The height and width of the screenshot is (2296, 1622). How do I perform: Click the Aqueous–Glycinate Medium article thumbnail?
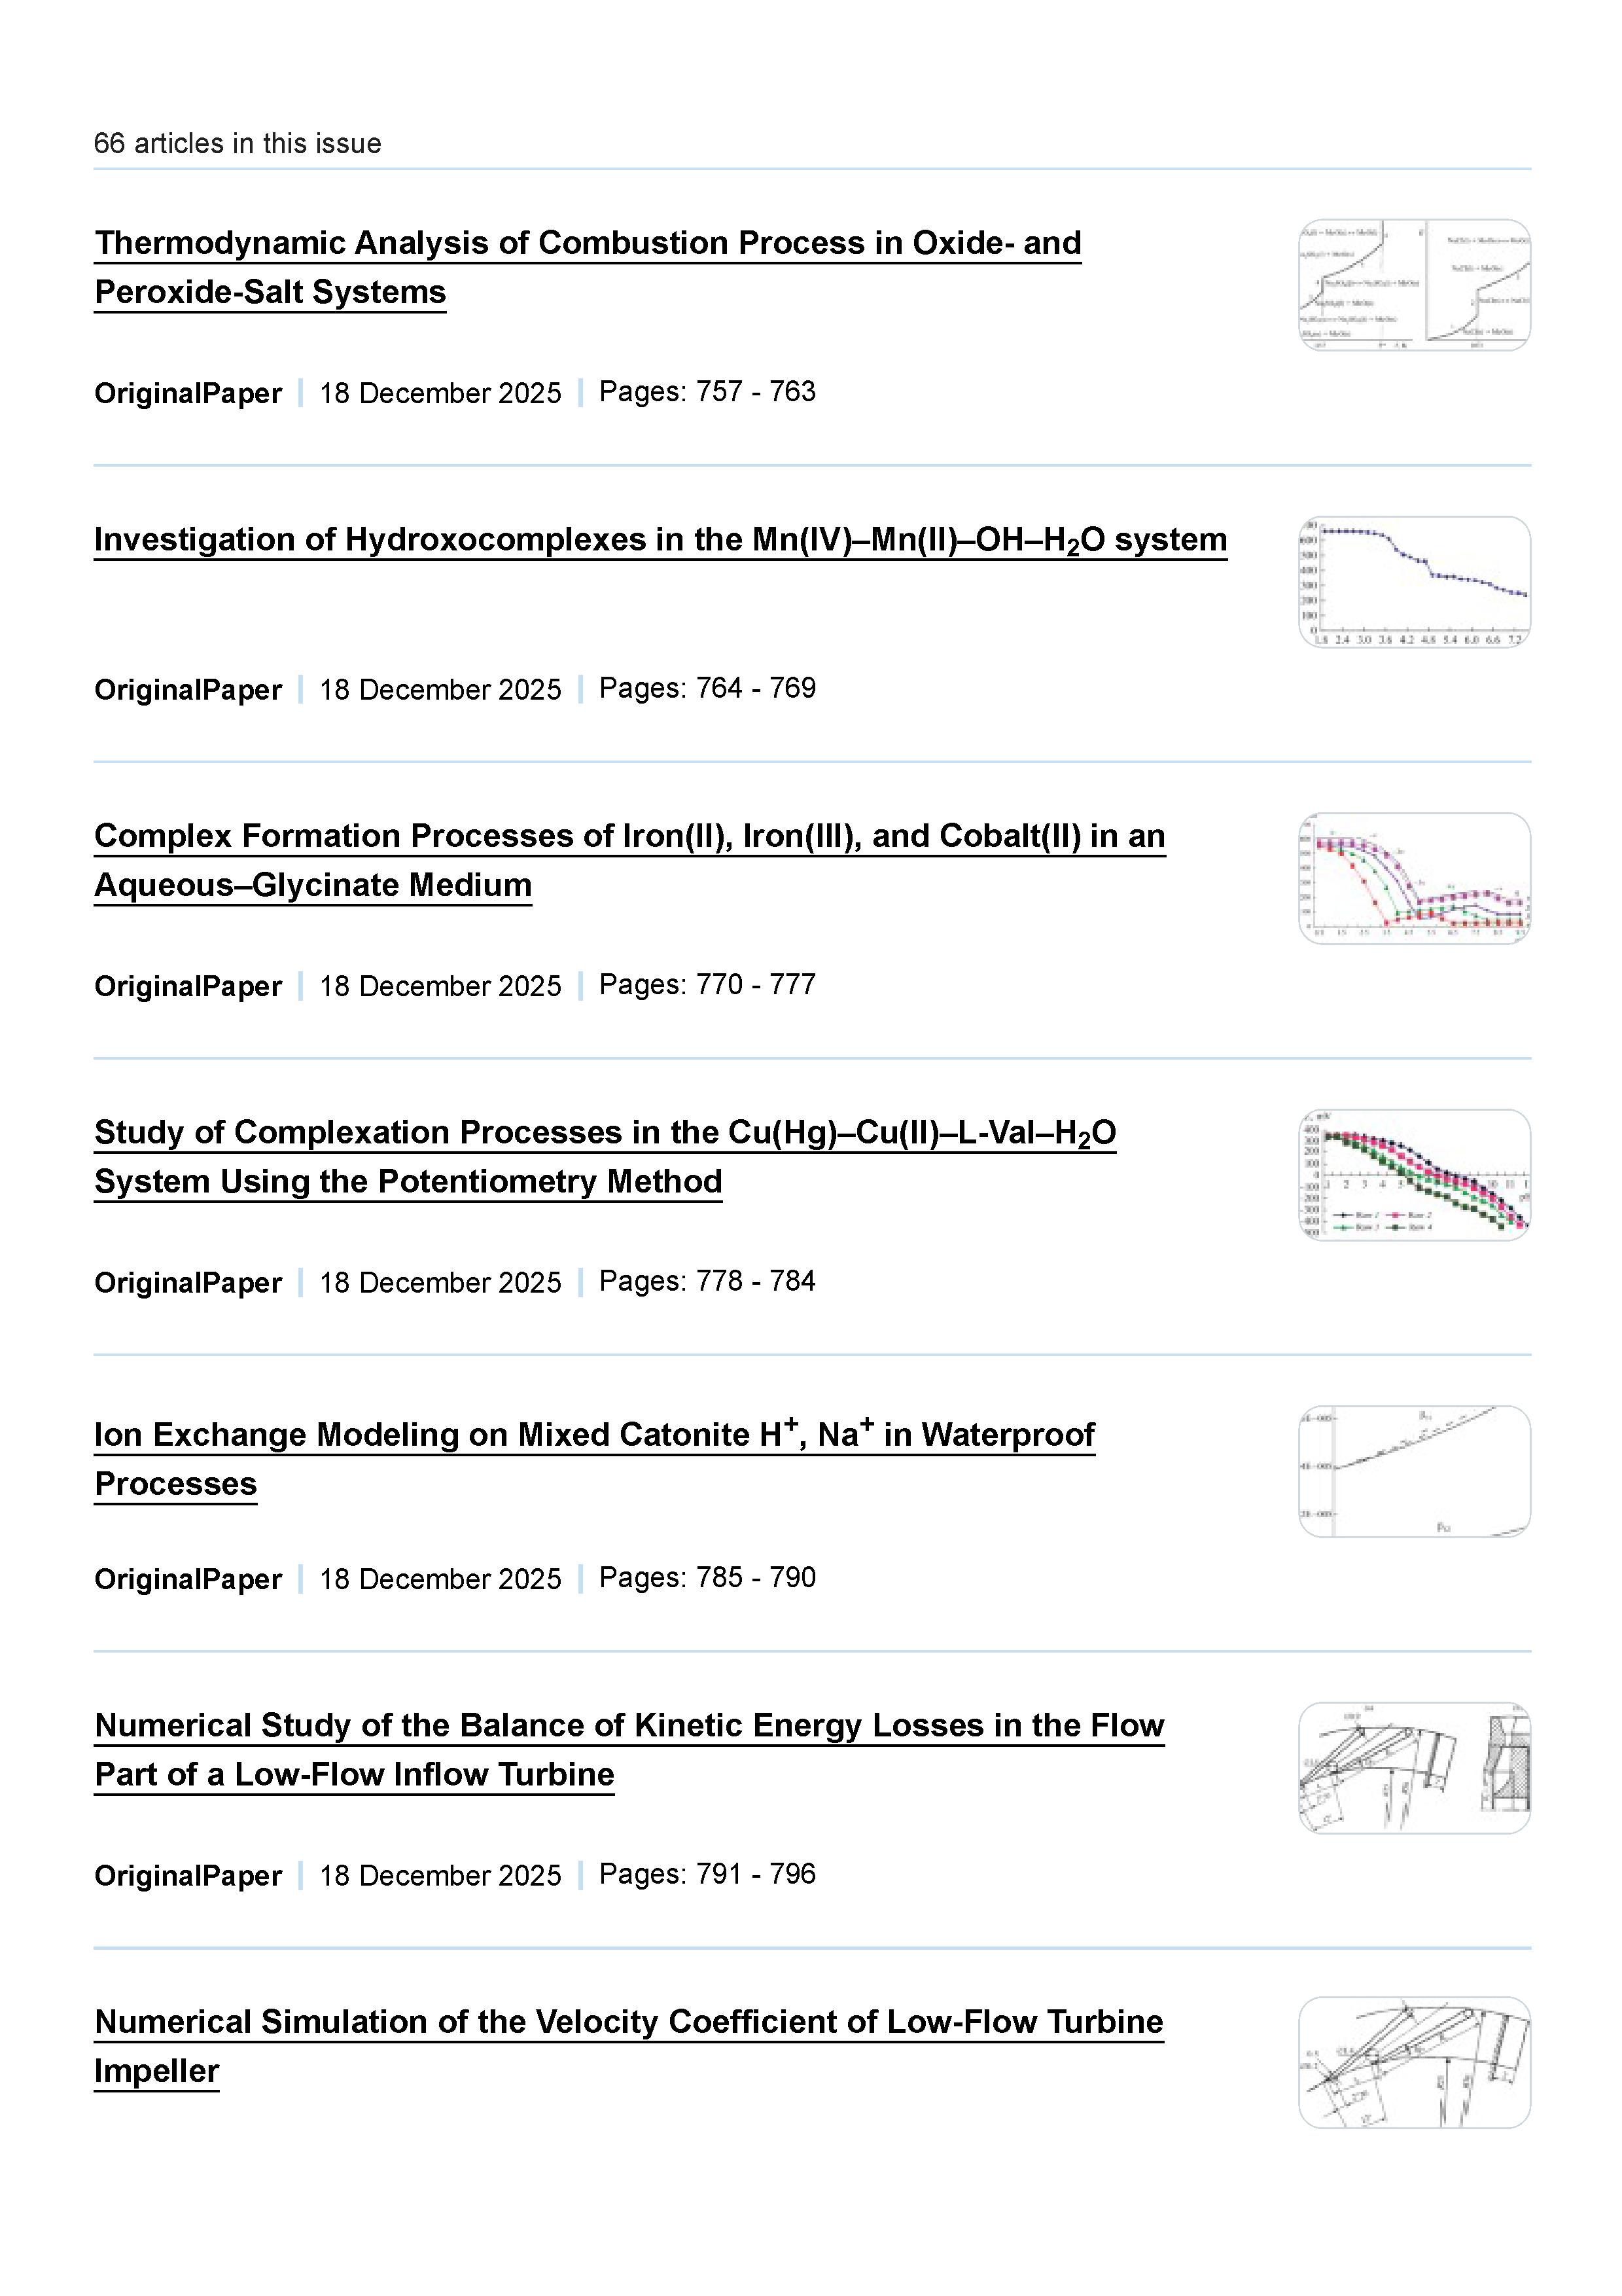click(1414, 878)
